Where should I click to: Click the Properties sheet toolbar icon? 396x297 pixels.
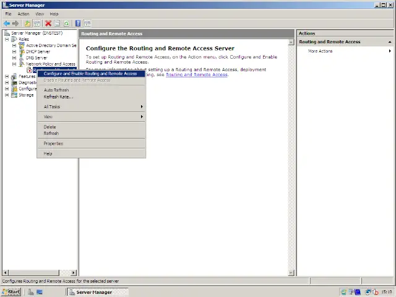point(58,24)
